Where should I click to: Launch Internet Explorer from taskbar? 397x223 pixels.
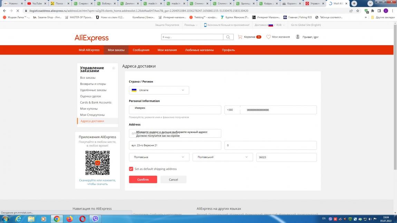(18, 219)
